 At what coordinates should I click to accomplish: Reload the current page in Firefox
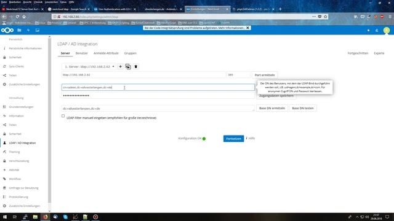[17, 17]
